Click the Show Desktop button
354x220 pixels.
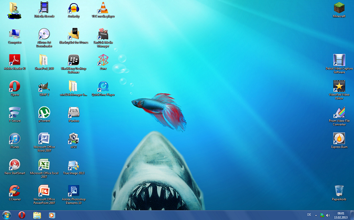coord(352,215)
